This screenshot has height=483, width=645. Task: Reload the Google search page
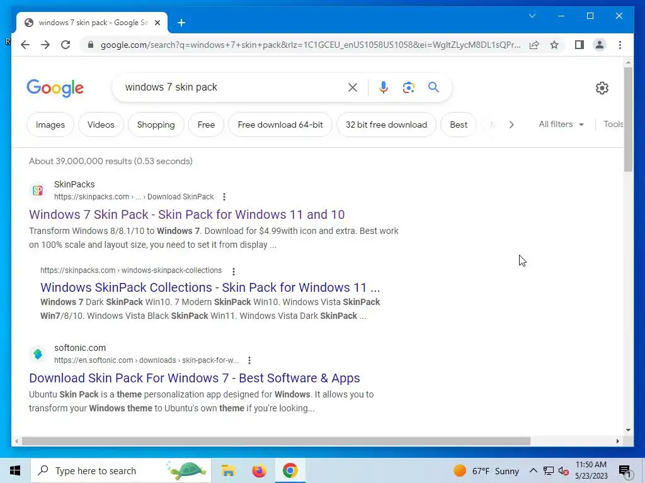tap(66, 45)
